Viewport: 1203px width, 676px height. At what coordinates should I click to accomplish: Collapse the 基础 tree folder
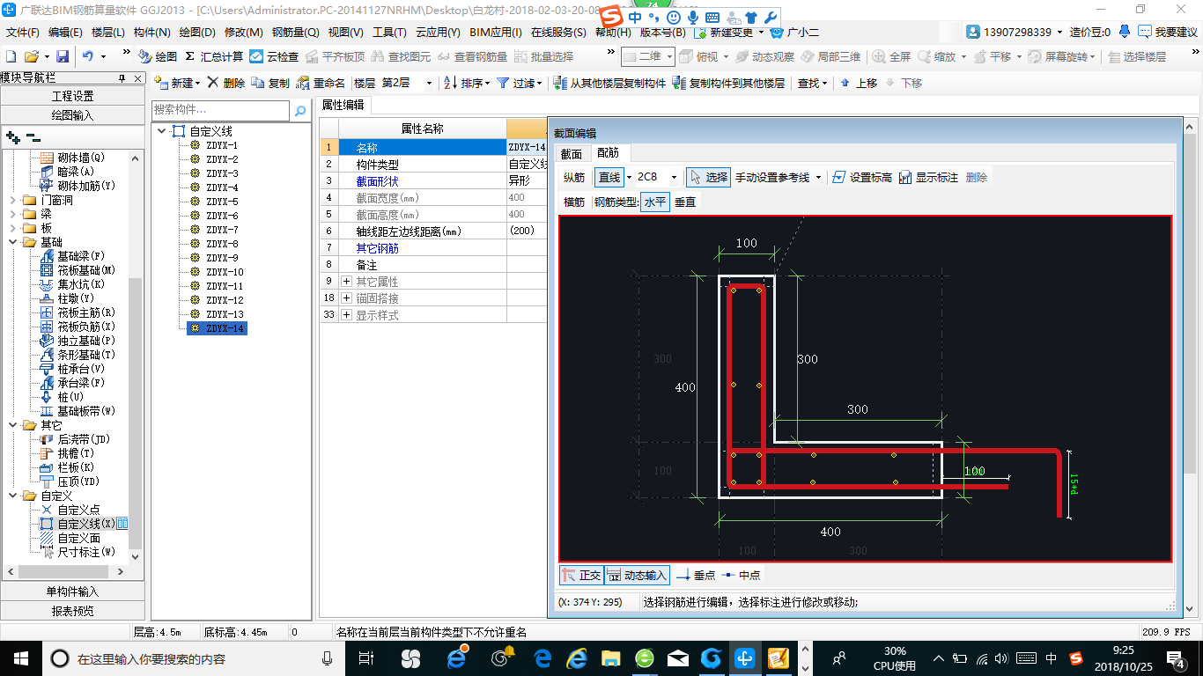tap(13, 242)
